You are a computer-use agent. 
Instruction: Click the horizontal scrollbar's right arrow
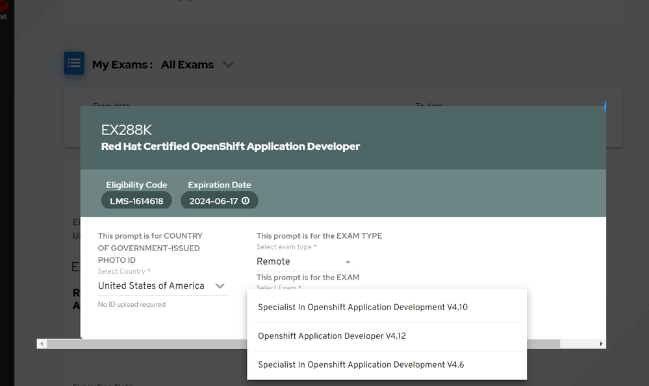point(601,344)
